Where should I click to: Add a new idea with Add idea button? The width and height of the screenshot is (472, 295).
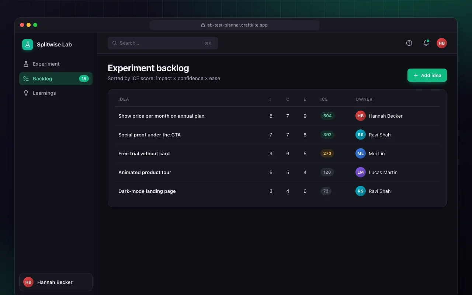pos(427,75)
